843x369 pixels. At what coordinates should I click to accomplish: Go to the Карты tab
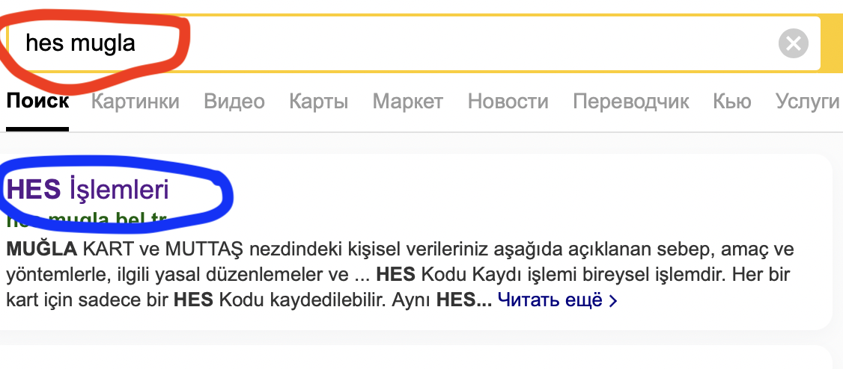(319, 101)
